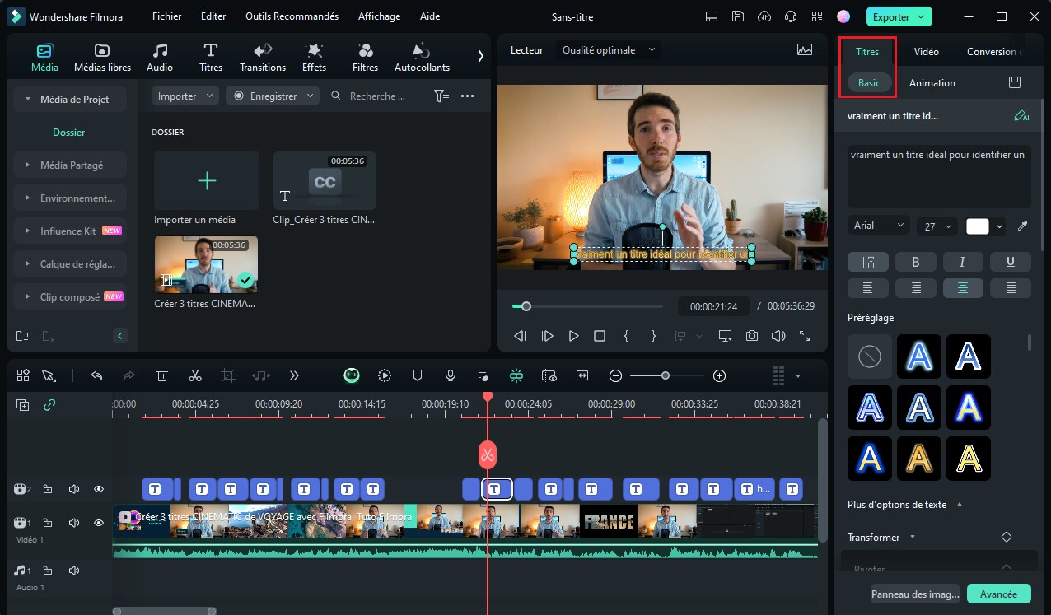Expand player to fullscreen with arrows icon
Image resolution: width=1051 pixels, height=615 pixels.
pyautogui.click(x=805, y=336)
